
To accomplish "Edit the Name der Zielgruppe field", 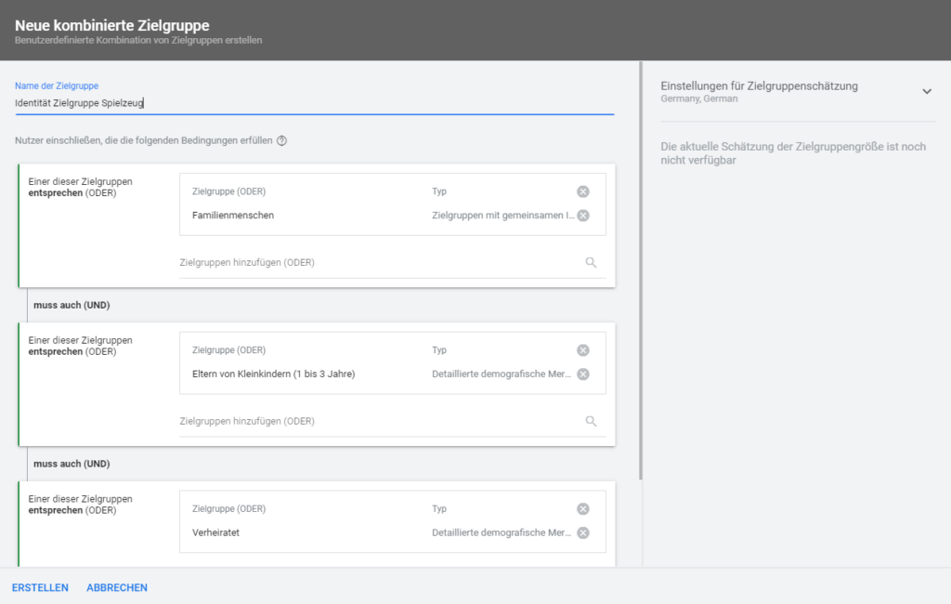I will [314, 103].
